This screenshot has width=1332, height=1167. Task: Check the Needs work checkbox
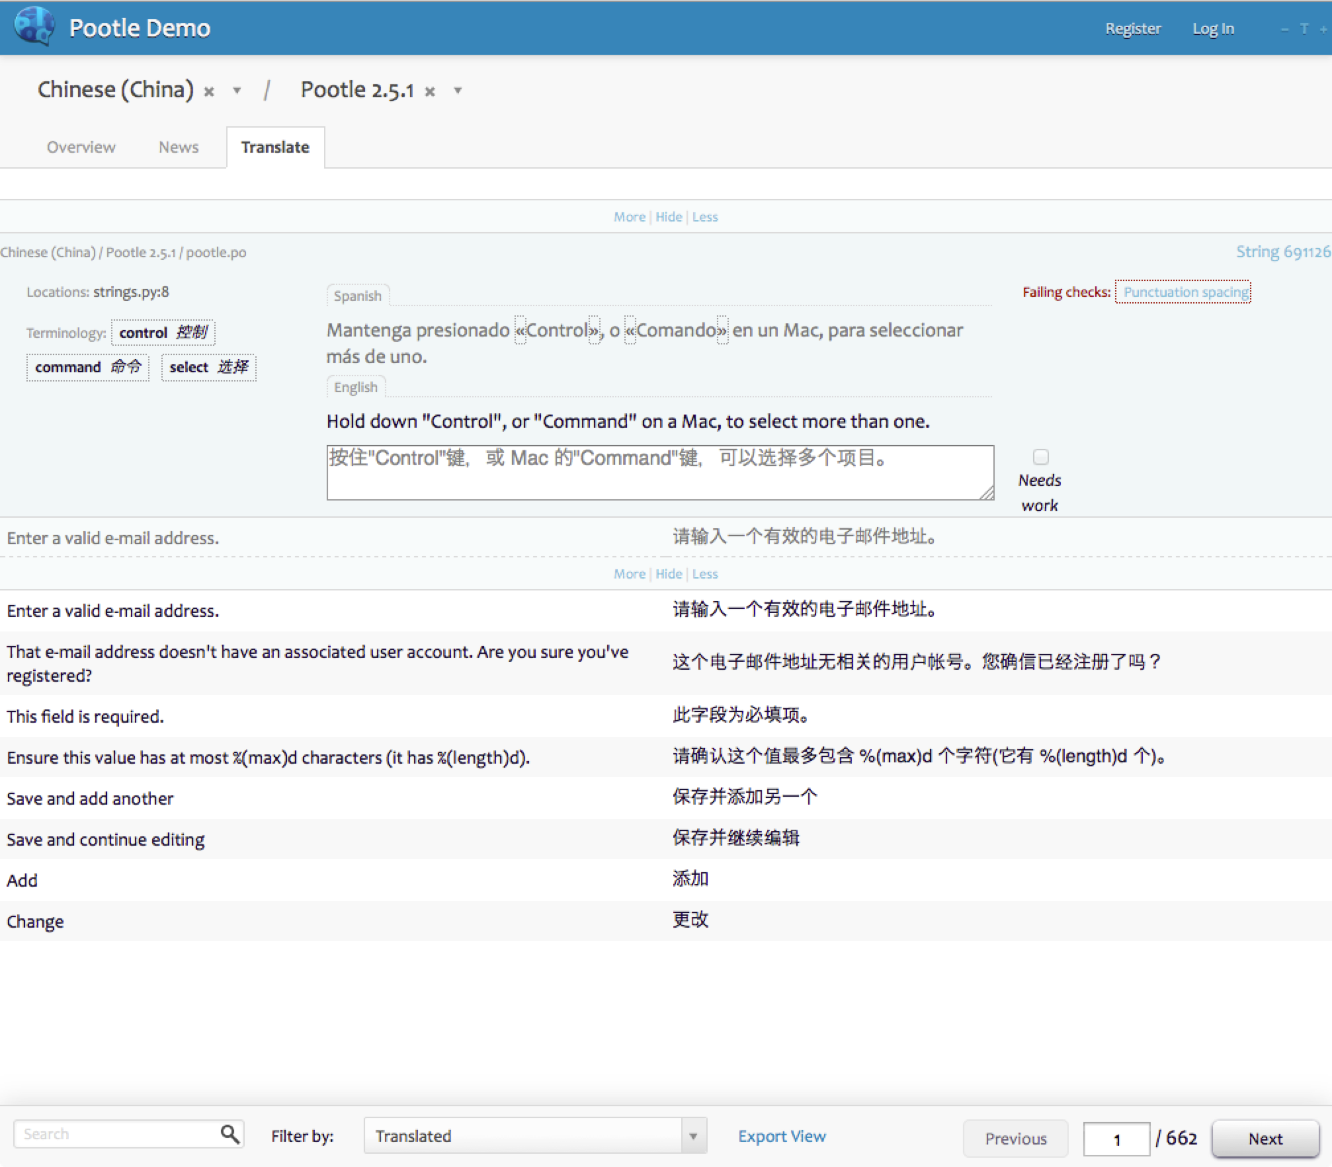pyautogui.click(x=1040, y=456)
